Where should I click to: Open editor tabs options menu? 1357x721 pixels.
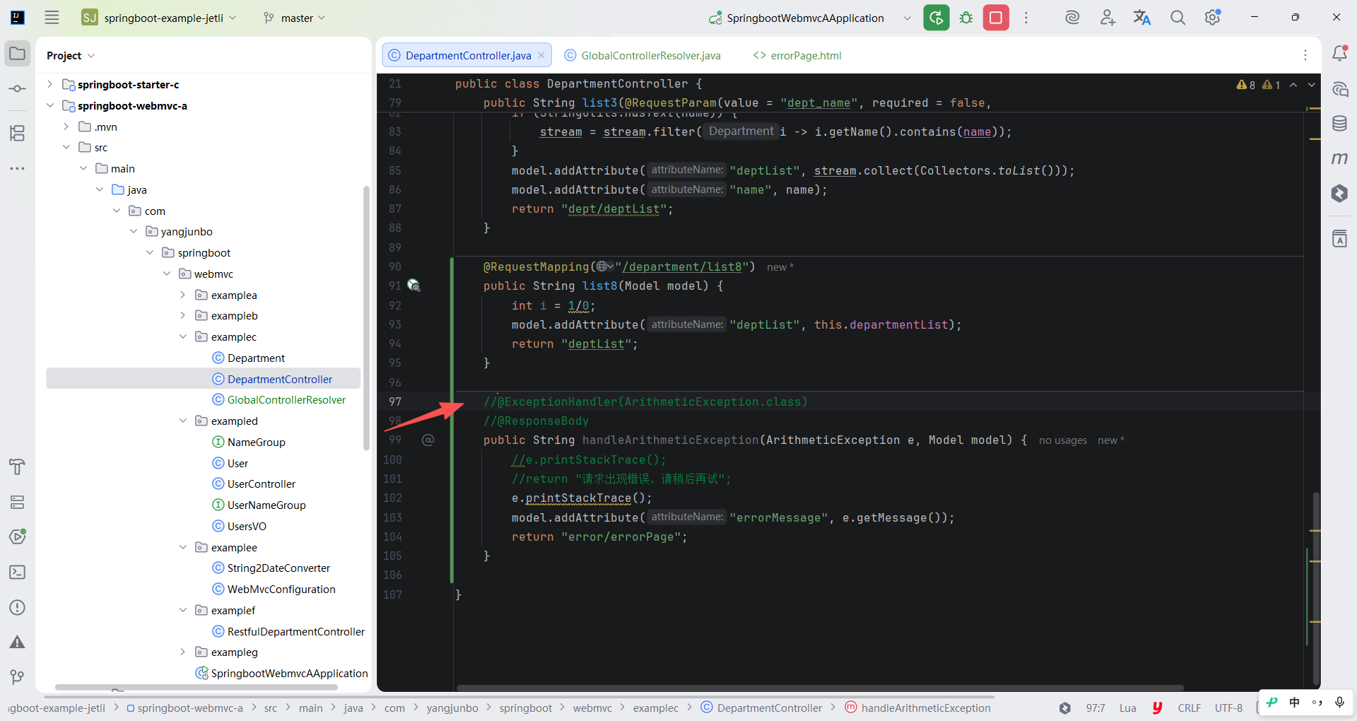point(1305,55)
